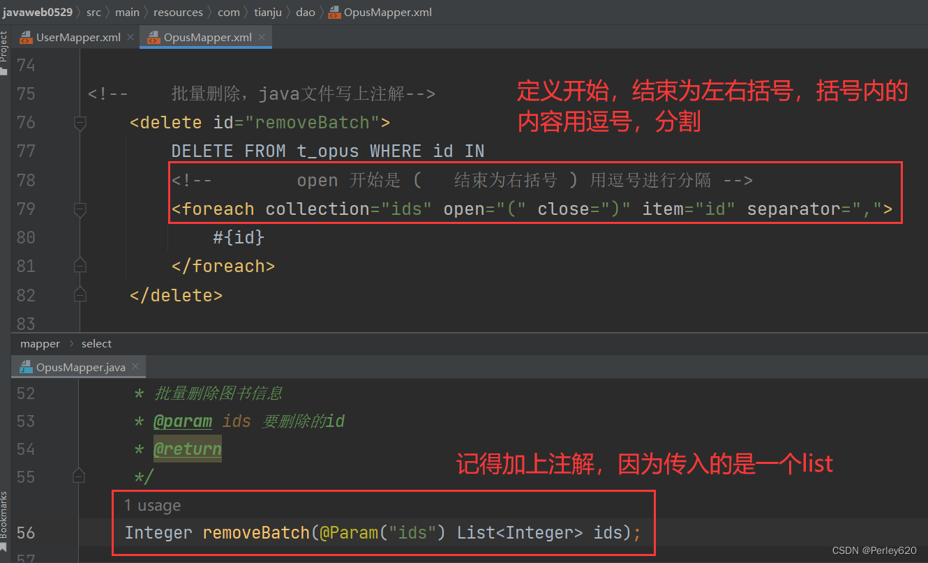Screen dimensions: 928x563
Task: Click line number 77 in the gutter
Action: pyautogui.click(x=25, y=151)
